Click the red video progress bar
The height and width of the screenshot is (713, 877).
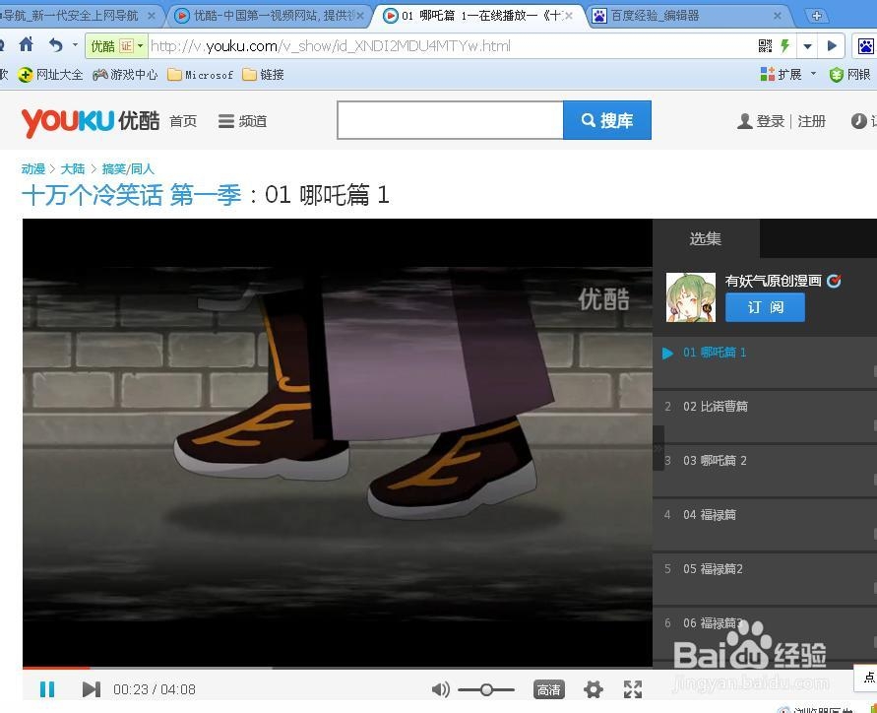click(x=56, y=668)
